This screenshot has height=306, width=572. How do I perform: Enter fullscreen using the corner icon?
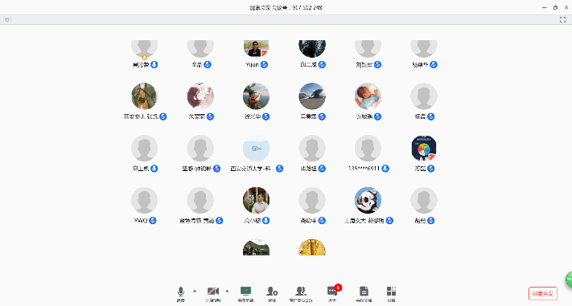(562, 19)
